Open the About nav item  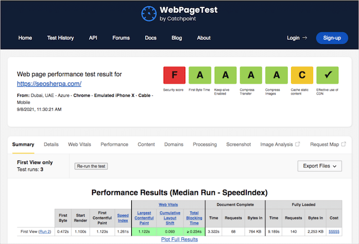click(204, 38)
